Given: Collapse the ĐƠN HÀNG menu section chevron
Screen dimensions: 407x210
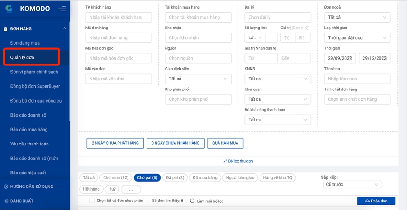Looking at the screenshot, I should click(64, 28).
